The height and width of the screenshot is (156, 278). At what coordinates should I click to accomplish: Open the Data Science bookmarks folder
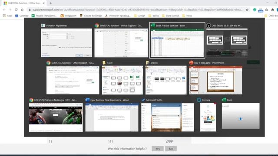(170, 16)
